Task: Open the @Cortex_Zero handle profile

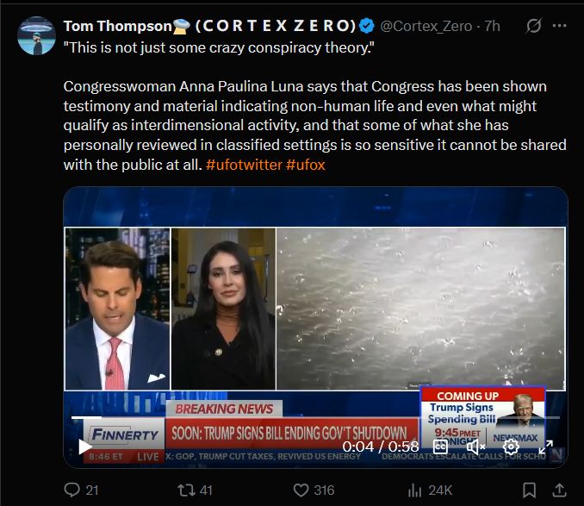Action: tap(426, 26)
